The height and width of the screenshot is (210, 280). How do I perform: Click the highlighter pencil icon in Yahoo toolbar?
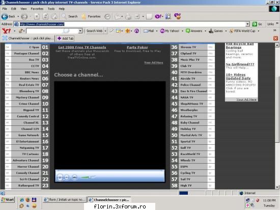[111, 31]
